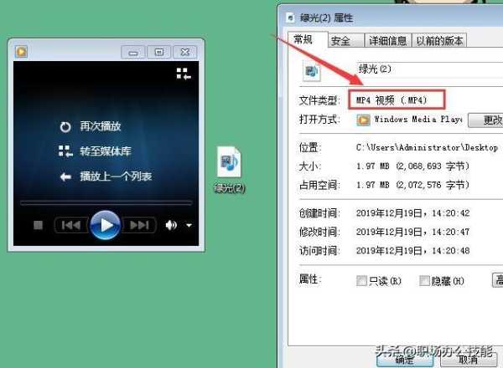Switch to library view icon in player
Viewport: 503px width, 368px height.
(x=184, y=74)
